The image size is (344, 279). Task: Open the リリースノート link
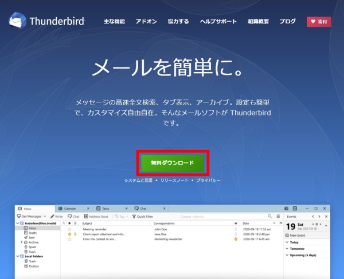(174, 180)
